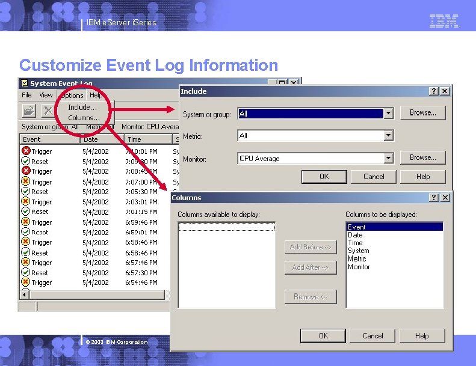Choose Columns... from Options menu

[84, 118]
